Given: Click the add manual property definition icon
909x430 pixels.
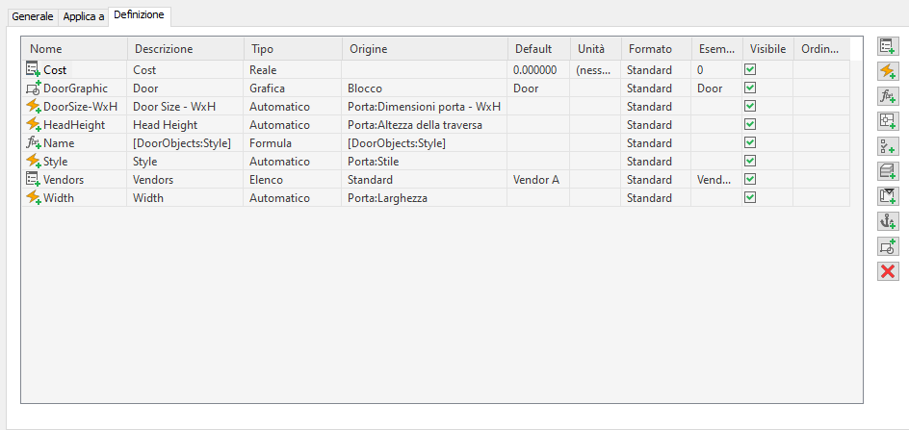Looking at the screenshot, I should [888, 45].
